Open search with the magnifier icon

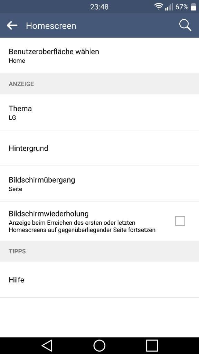185,25
